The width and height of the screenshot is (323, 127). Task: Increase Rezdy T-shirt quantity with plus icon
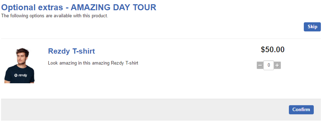(x=277, y=66)
